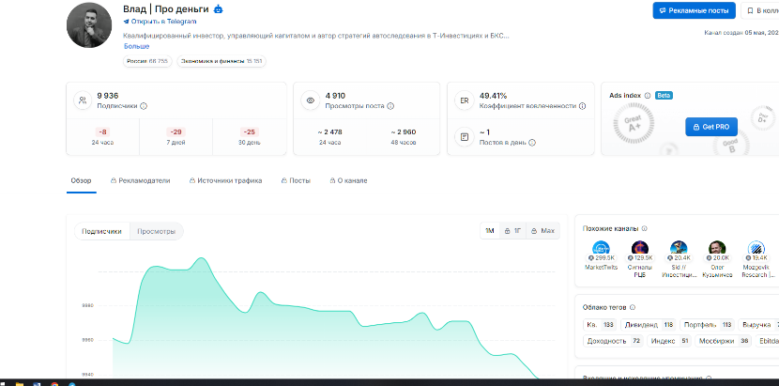
Task: Click info icon beside Похожие каналы heading
Action: [x=645, y=229]
